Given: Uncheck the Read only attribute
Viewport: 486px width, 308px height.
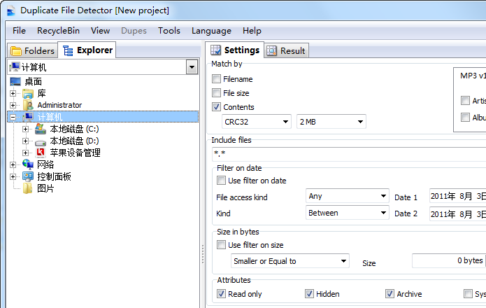Looking at the screenshot, I should click(x=221, y=293).
